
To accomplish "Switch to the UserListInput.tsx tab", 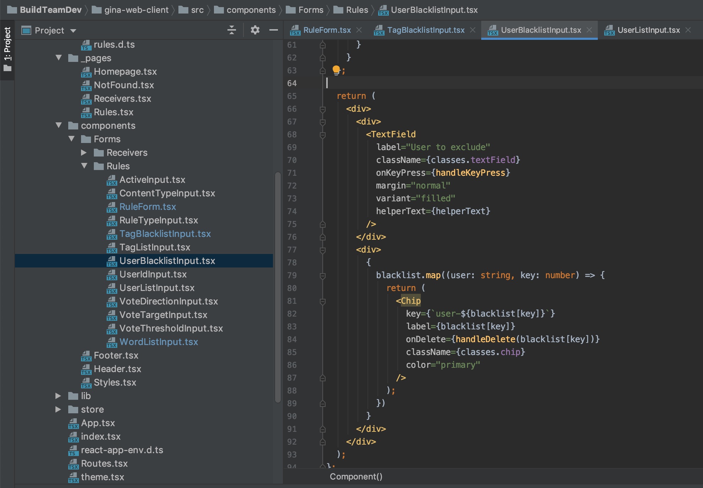I will (649, 30).
